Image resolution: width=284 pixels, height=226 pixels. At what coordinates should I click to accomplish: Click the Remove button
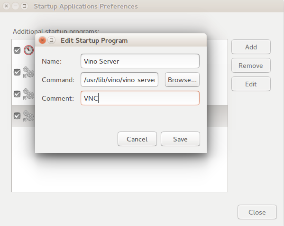tap(251, 66)
